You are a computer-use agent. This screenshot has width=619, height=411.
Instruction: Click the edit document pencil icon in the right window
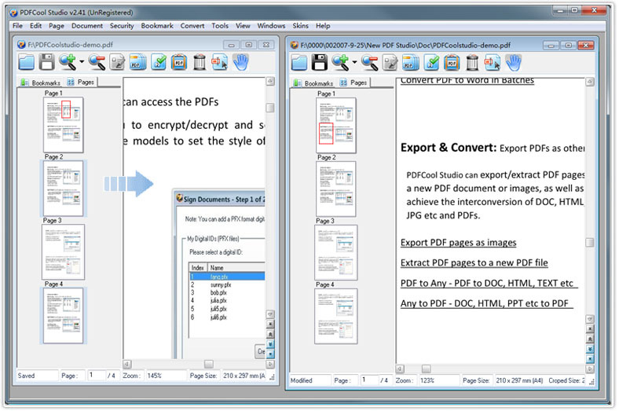(390, 63)
